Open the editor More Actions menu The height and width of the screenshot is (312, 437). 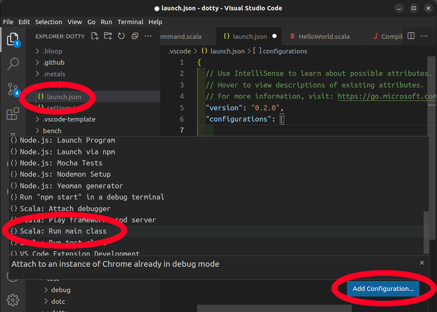coord(425,36)
